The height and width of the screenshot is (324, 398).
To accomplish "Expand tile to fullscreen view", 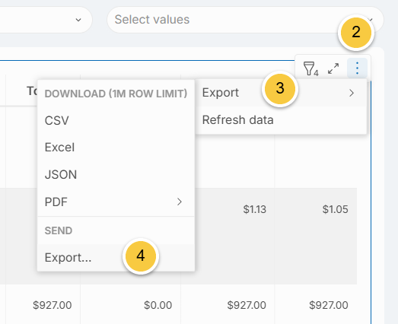I will coord(333,68).
